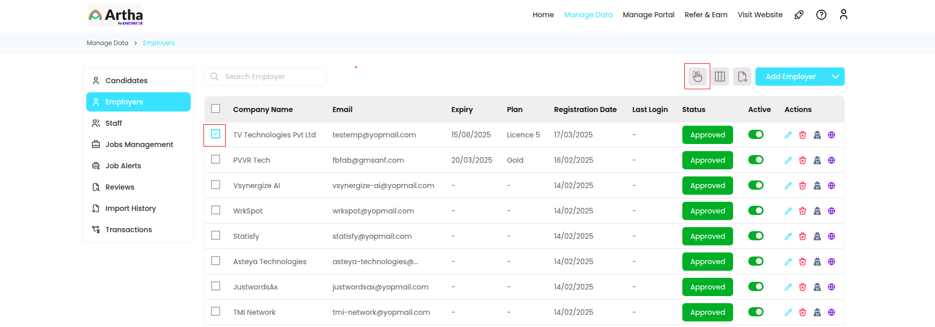The image size is (935, 327).
Task: Open the user profile icon in header
Action: (843, 15)
